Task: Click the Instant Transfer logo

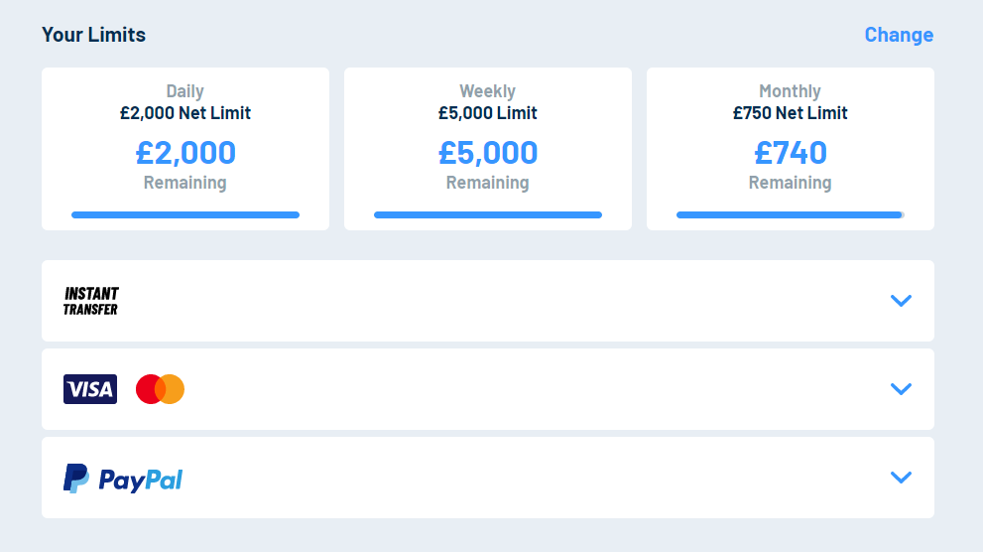Action: tap(91, 301)
